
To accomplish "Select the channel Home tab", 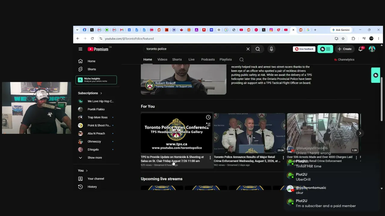I will pos(148,59).
